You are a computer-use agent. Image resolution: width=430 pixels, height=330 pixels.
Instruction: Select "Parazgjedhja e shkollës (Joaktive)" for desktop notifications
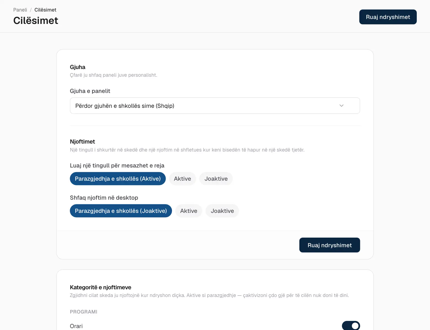121,211
